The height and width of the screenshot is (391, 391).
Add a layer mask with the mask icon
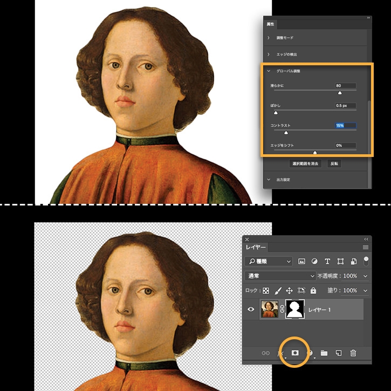(x=295, y=353)
